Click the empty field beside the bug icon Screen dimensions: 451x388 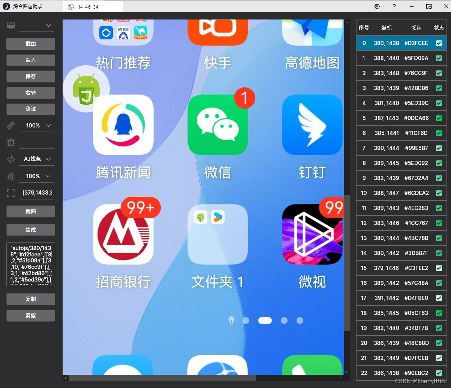pos(36,142)
